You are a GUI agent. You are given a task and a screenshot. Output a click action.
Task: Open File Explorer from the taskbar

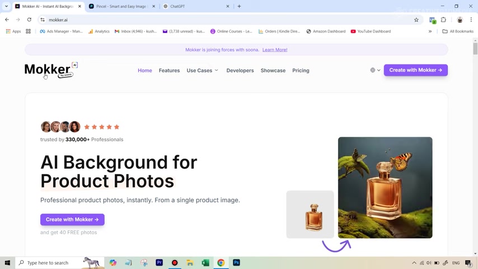(190, 263)
